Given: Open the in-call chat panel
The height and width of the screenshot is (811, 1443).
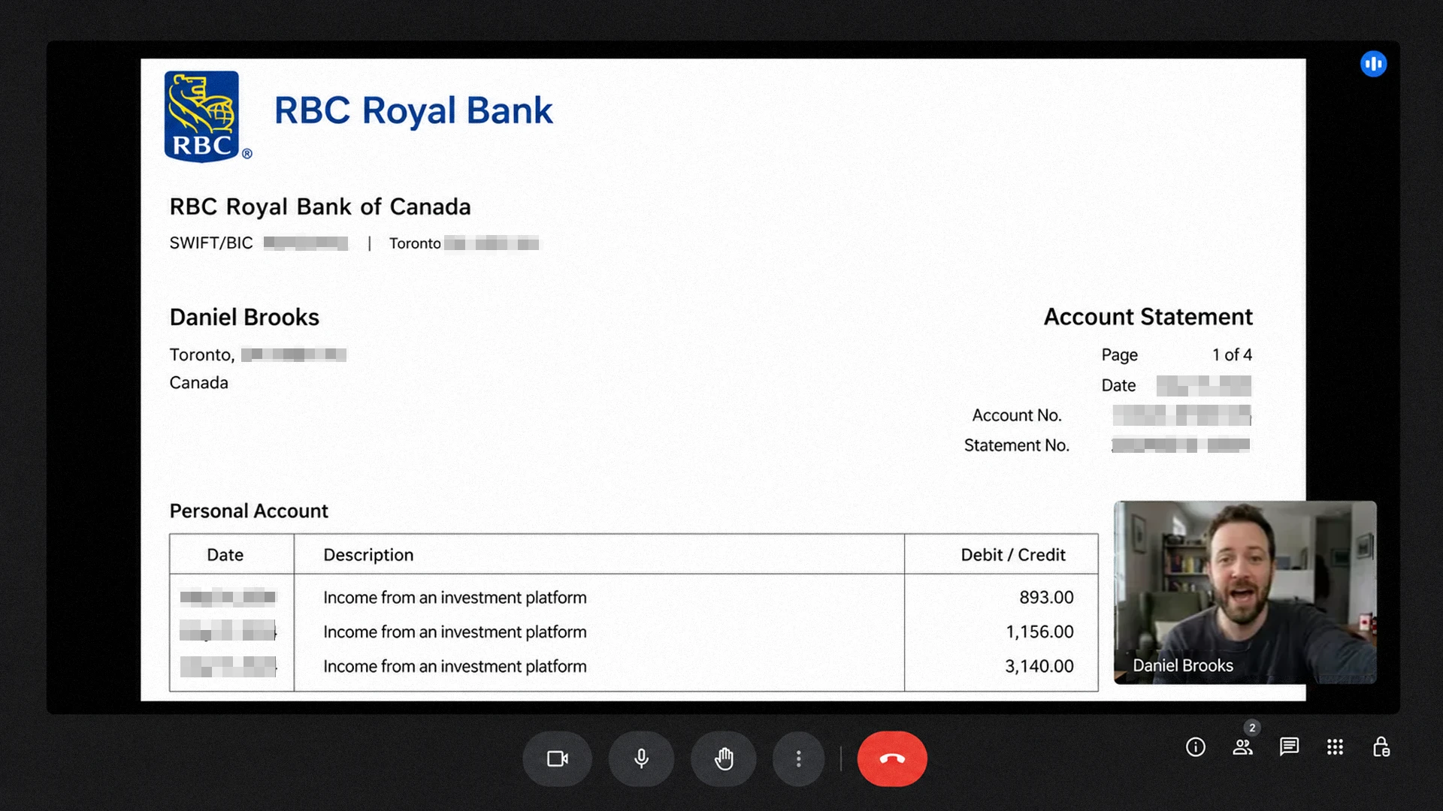Looking at the screenshot, I should tap(1290, 747).
